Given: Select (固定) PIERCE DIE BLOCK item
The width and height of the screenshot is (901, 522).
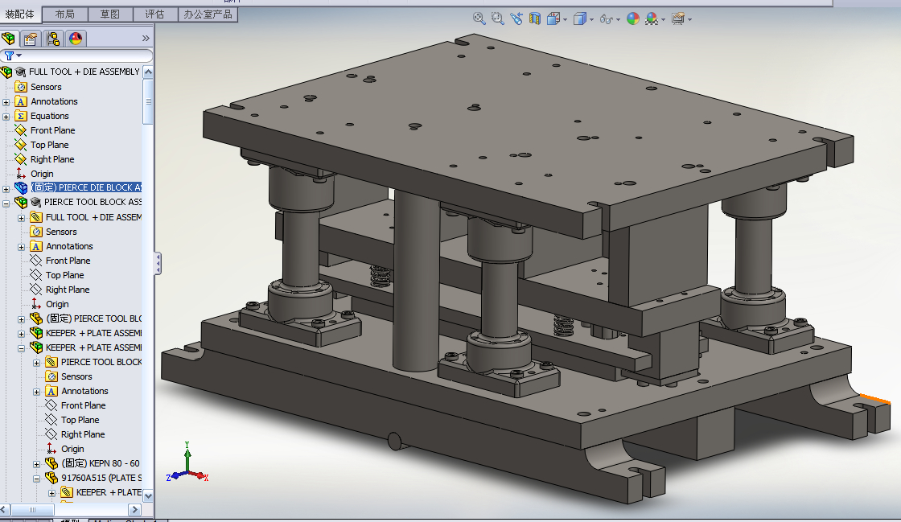Looking at the screenshot, I should (x=86, y=187).
